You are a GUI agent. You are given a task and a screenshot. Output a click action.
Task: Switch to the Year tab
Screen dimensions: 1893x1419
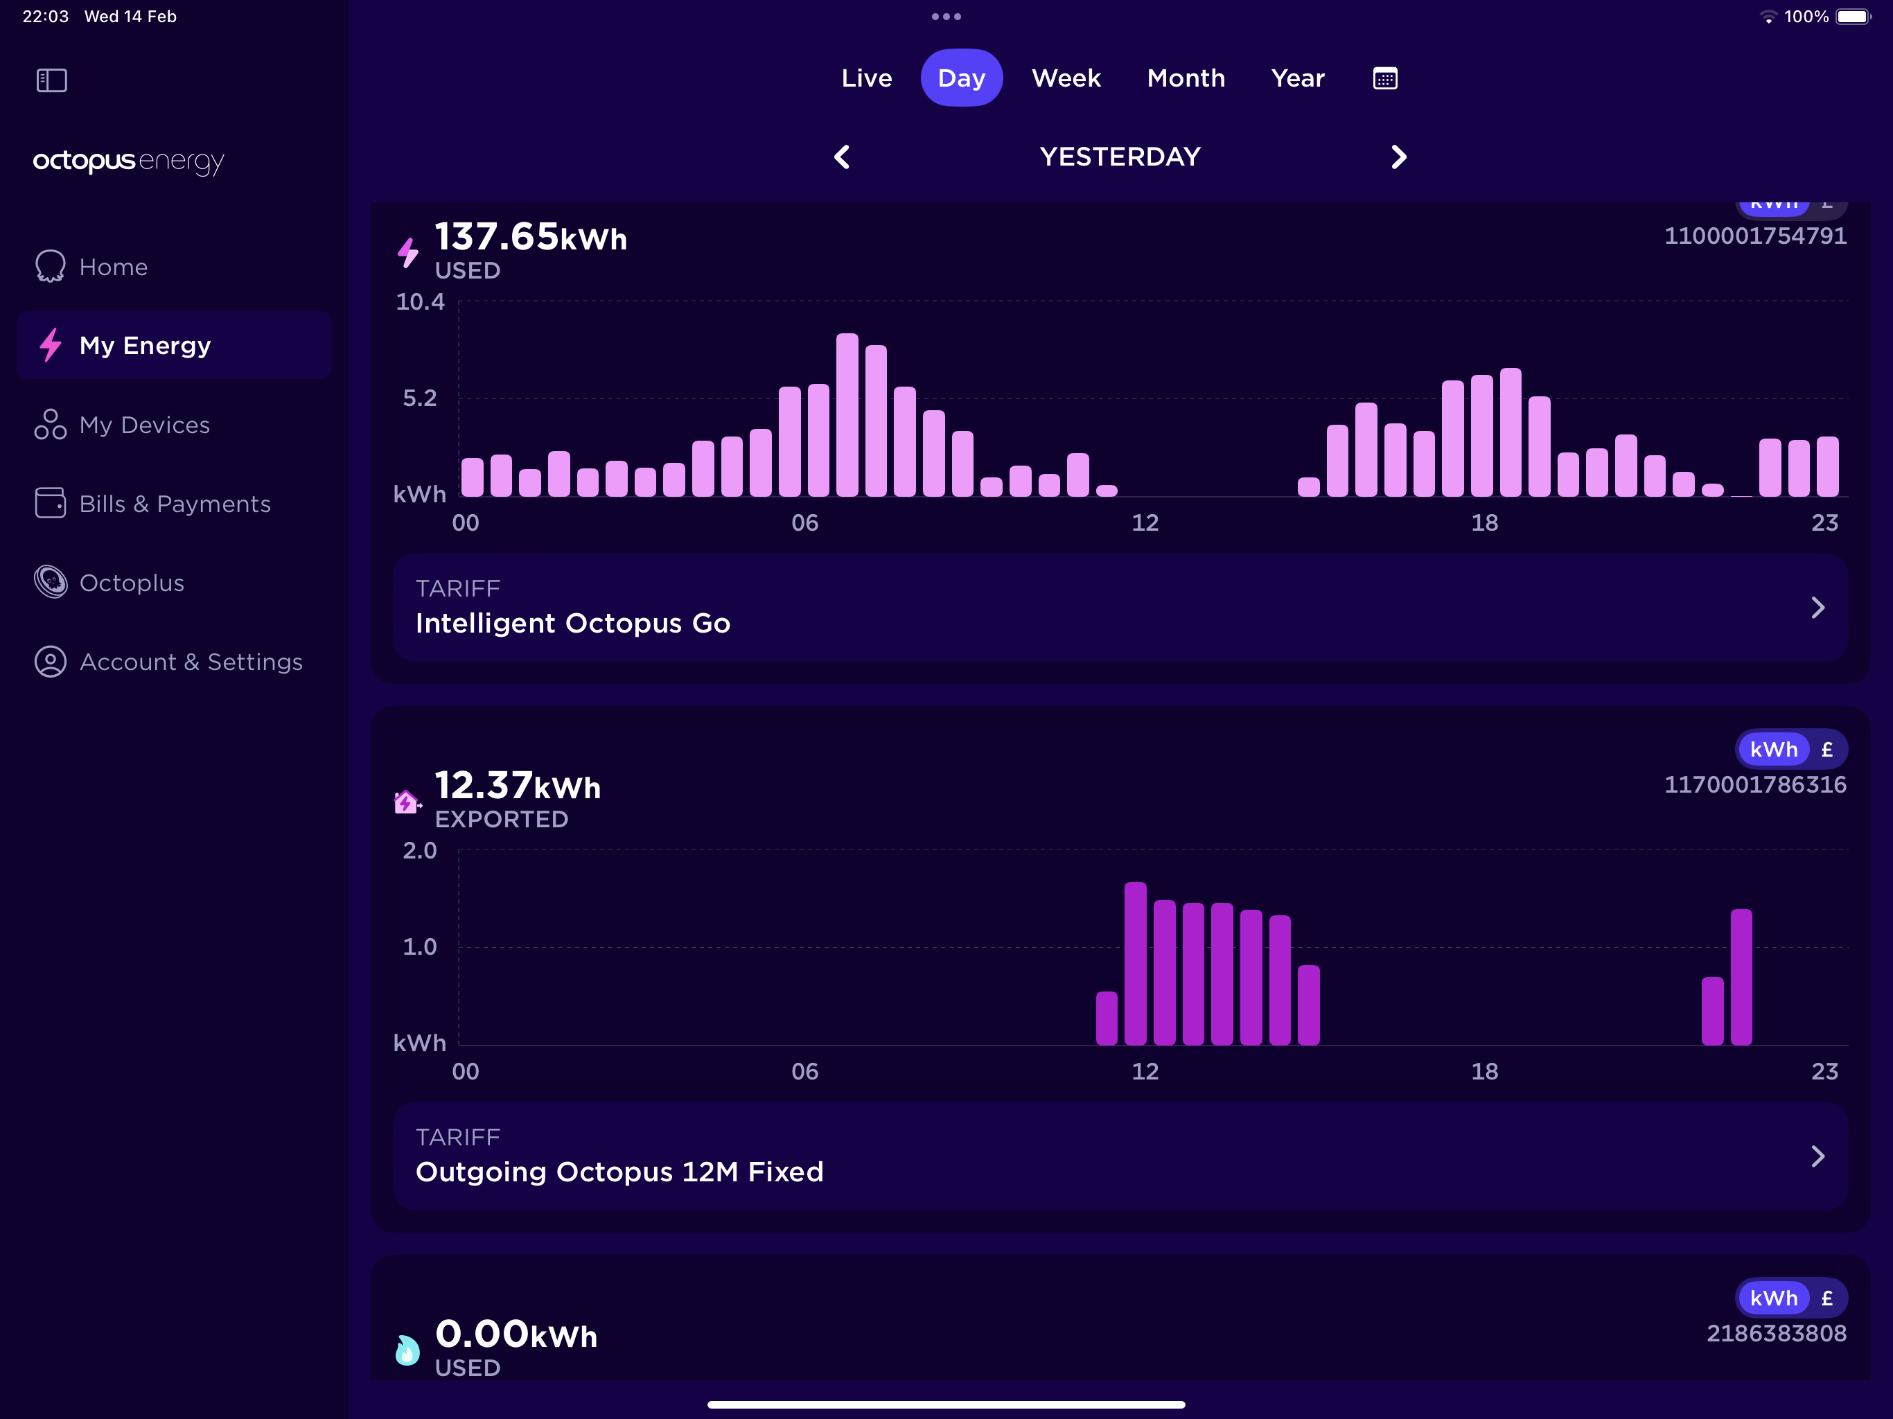[x=1297, y=78]
